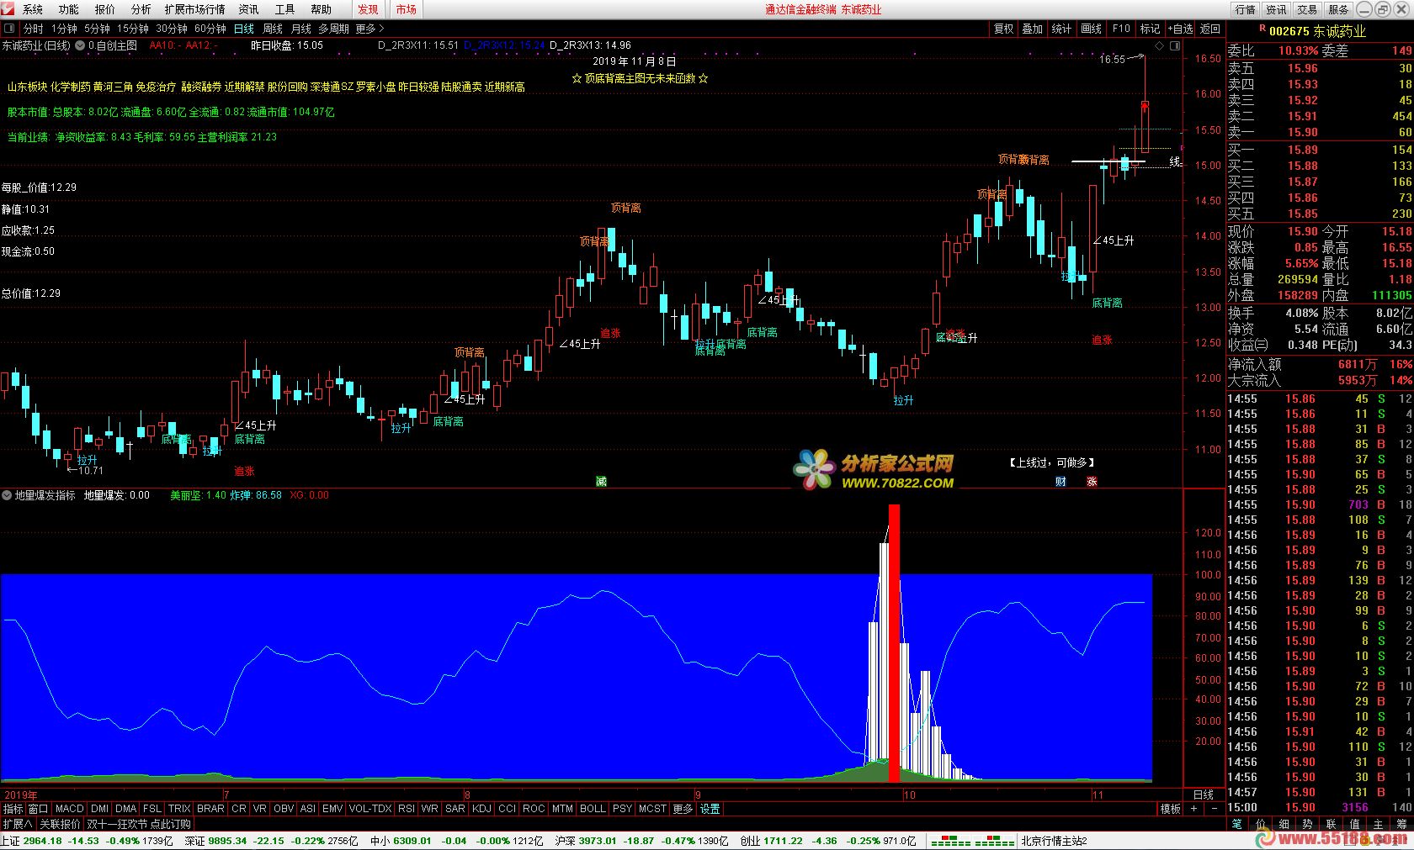1414x850 pixels.
Task: Open the 工具 menu
Action: point(285,9)
